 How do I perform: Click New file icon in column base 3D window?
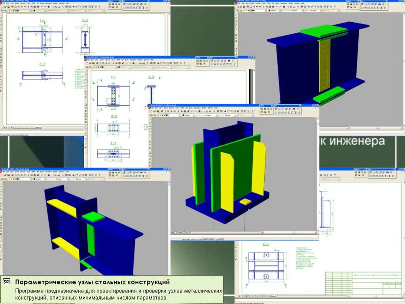150,111
